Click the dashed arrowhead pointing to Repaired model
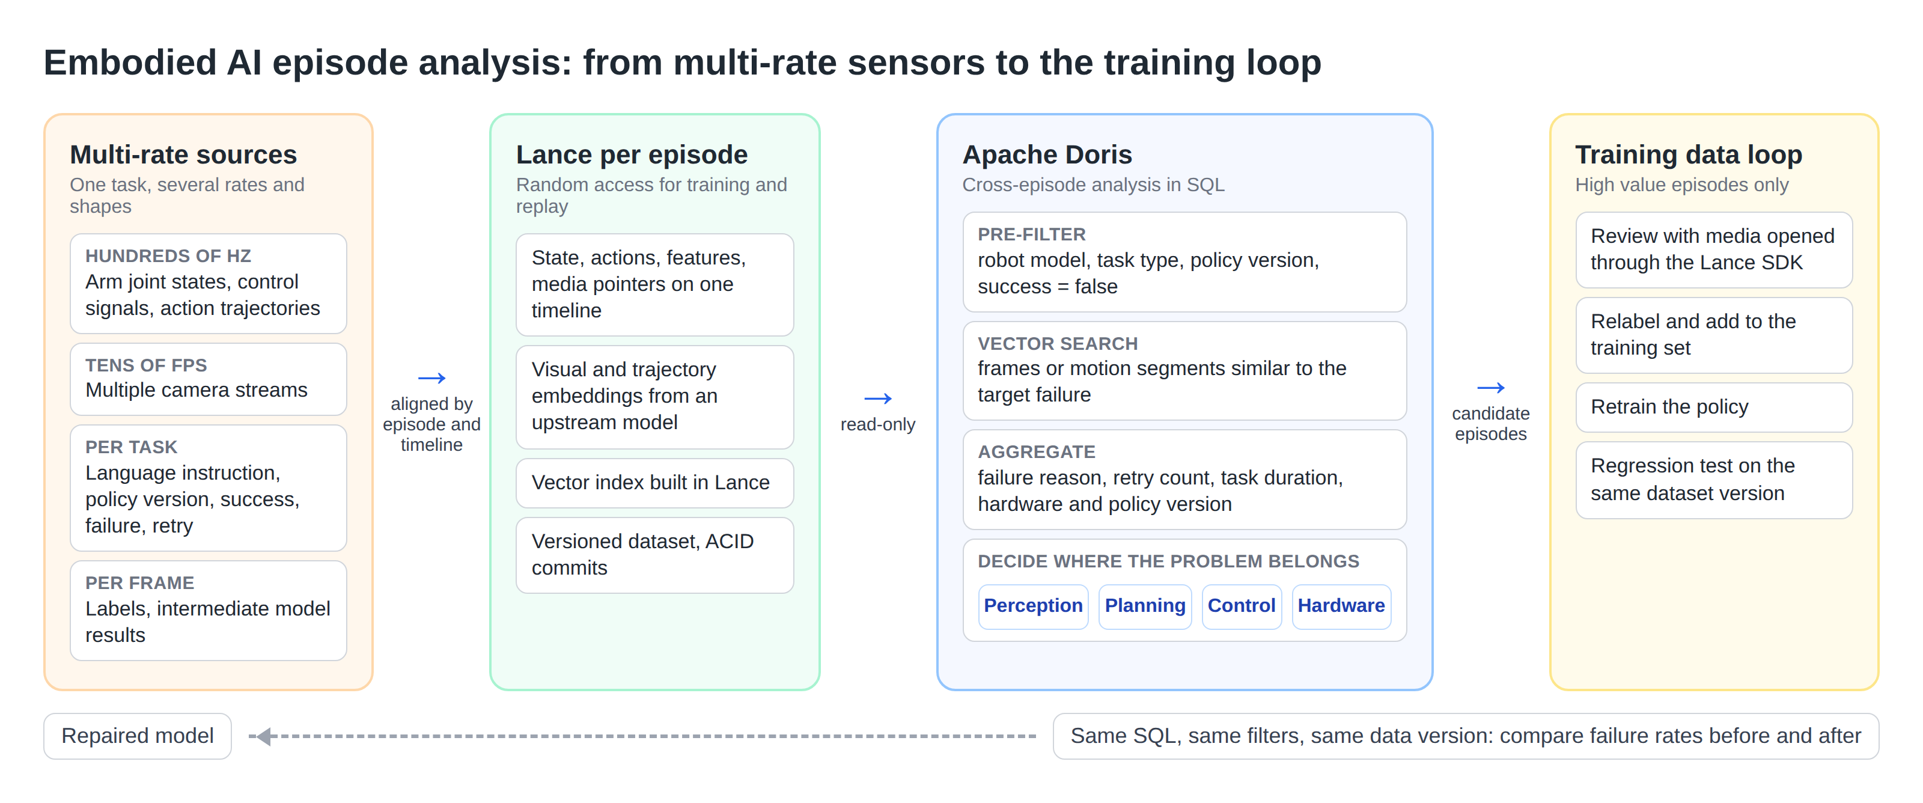This screenshot has width=1923, height=803. [x=263, y=736]
